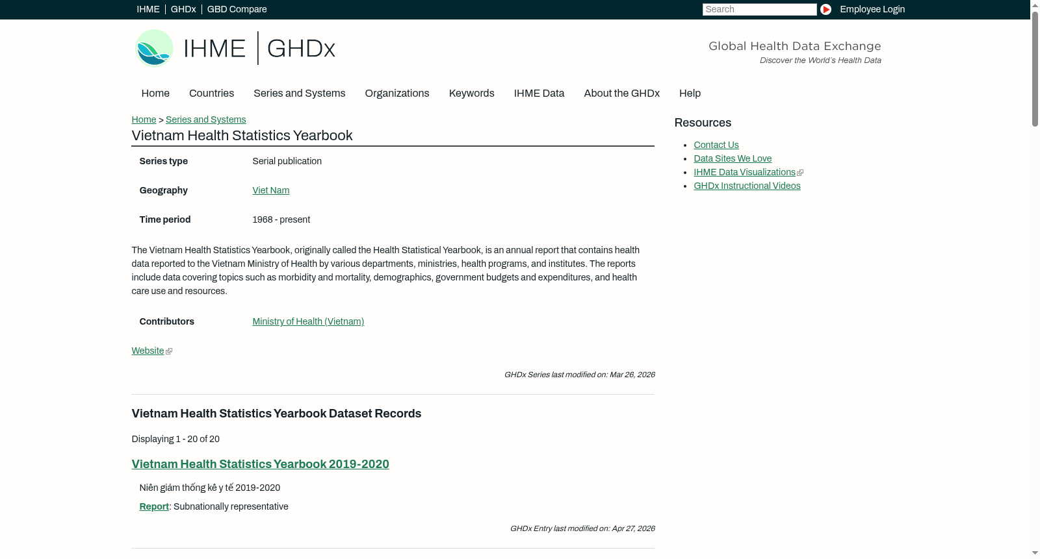Open the Help menu
Viewport: 1040px width, 559px height.
pyautogui.click(x=690, y=93)
